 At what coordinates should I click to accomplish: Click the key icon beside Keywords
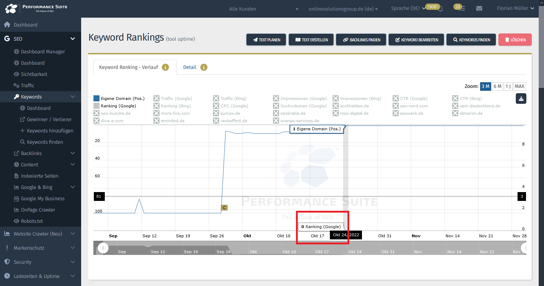16,97
